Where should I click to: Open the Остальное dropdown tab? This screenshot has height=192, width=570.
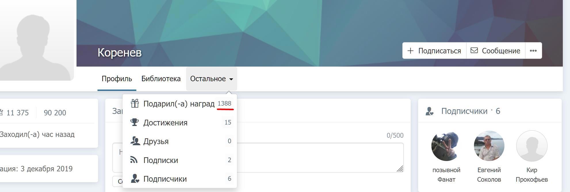tap(212, 79)
